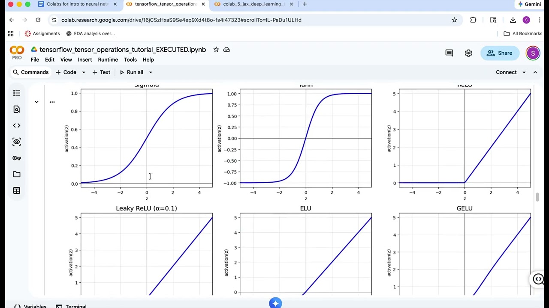Screen dimensions: 549x308
Task: Open the Connect options dropdown arrow
Action: (524, 72)
